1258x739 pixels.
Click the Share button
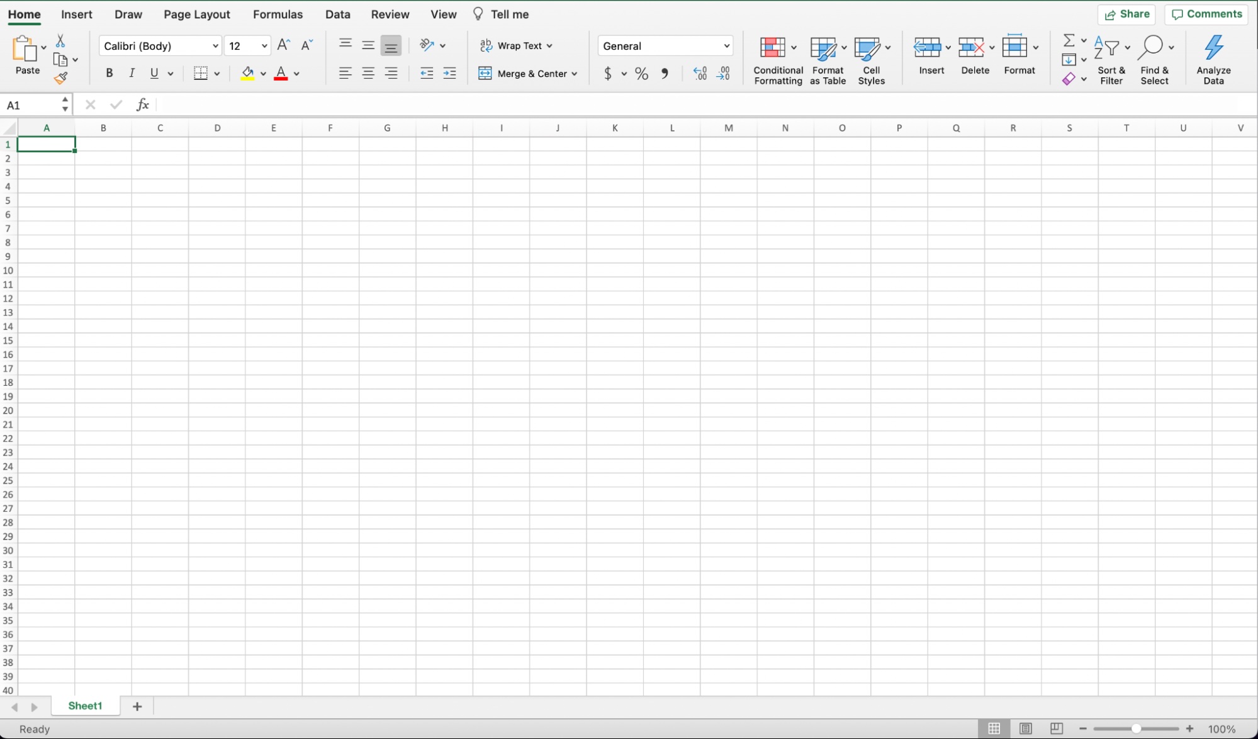click(x=1126, y=14)
